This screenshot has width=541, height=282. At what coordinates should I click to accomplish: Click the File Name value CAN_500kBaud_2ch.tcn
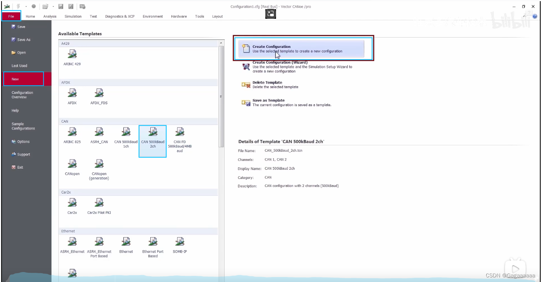[283, 151]
